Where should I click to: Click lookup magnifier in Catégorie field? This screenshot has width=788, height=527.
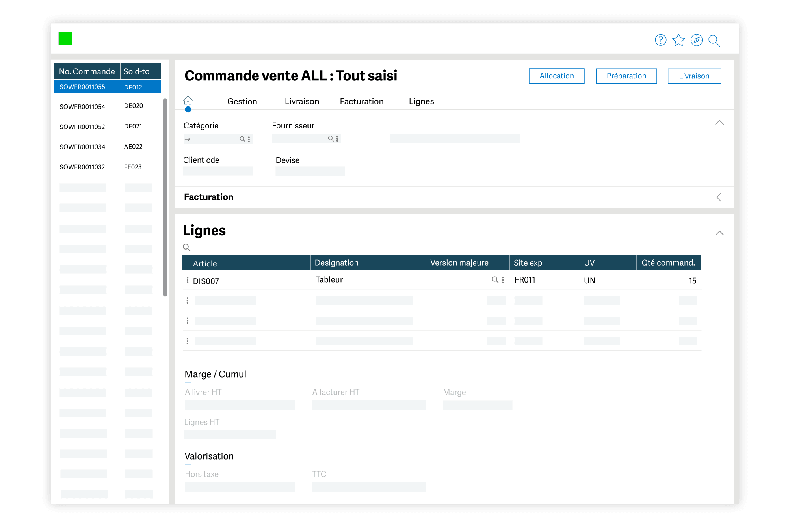pyautogui.click(x=243, y=139)
